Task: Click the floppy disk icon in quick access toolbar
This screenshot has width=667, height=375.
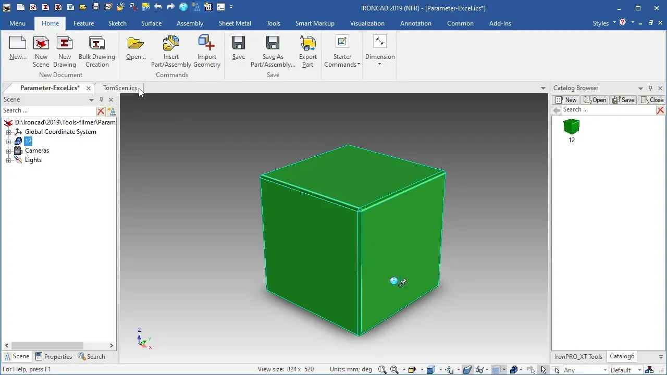Action: [x=96, y=7]
